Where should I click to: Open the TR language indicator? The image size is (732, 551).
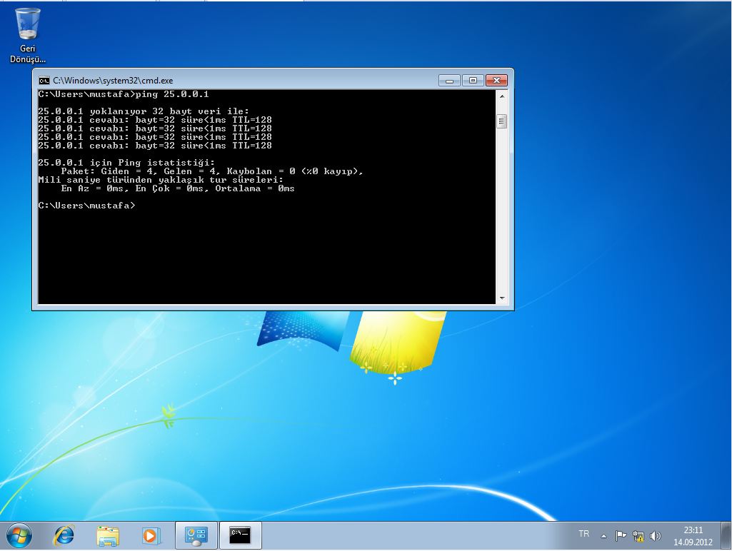(583, 534)
